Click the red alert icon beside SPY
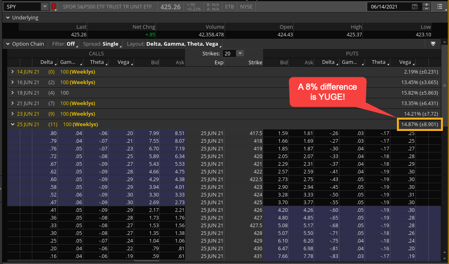449x264 pixels. (54, 7)
